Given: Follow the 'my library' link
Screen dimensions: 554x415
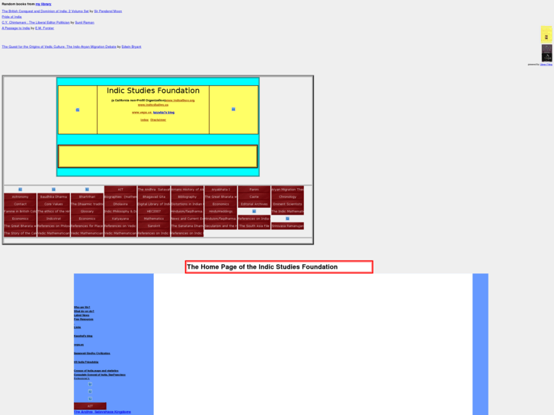Looking at the screenshot, I should 43,5.
